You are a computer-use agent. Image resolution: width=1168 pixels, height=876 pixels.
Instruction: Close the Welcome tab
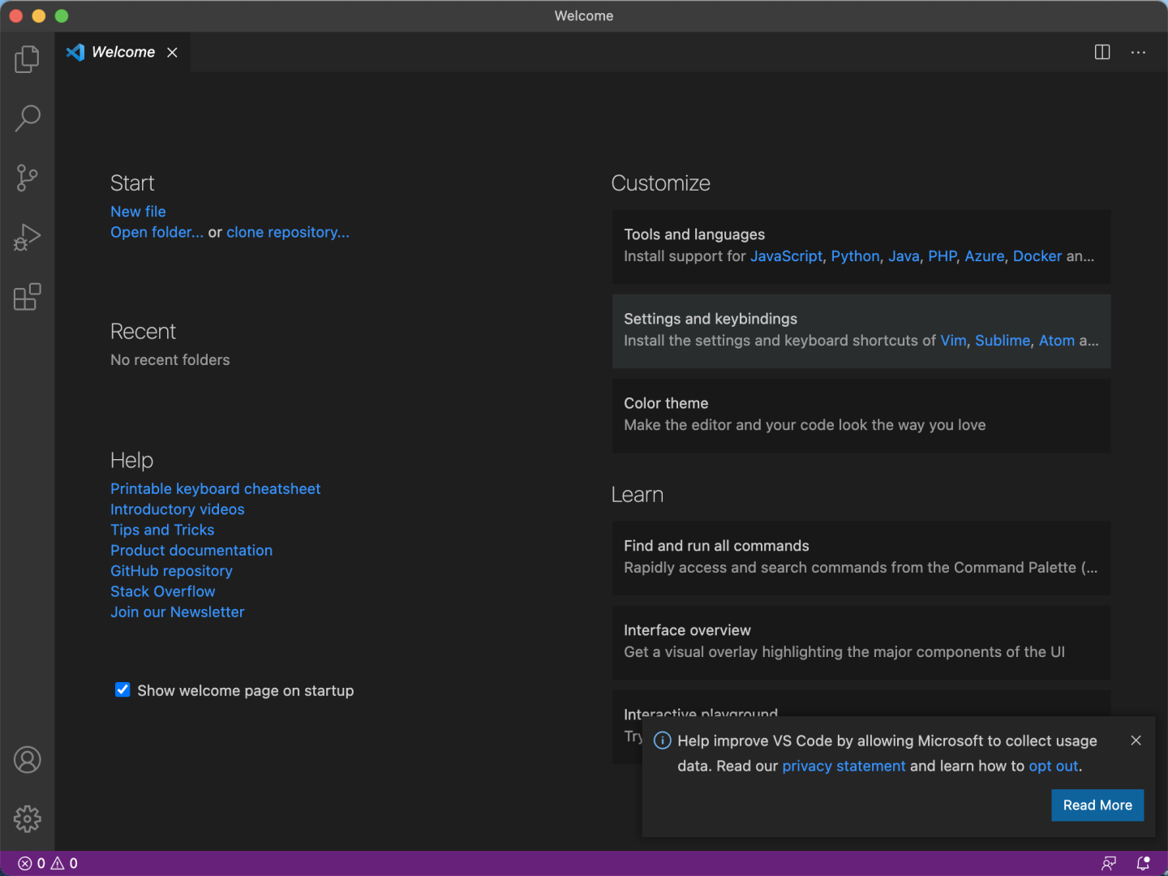coord(172,52)
